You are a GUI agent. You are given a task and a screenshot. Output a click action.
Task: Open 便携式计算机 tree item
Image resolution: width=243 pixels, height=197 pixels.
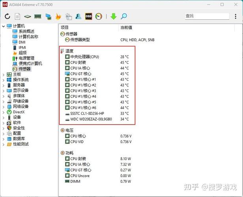point(30,63)
